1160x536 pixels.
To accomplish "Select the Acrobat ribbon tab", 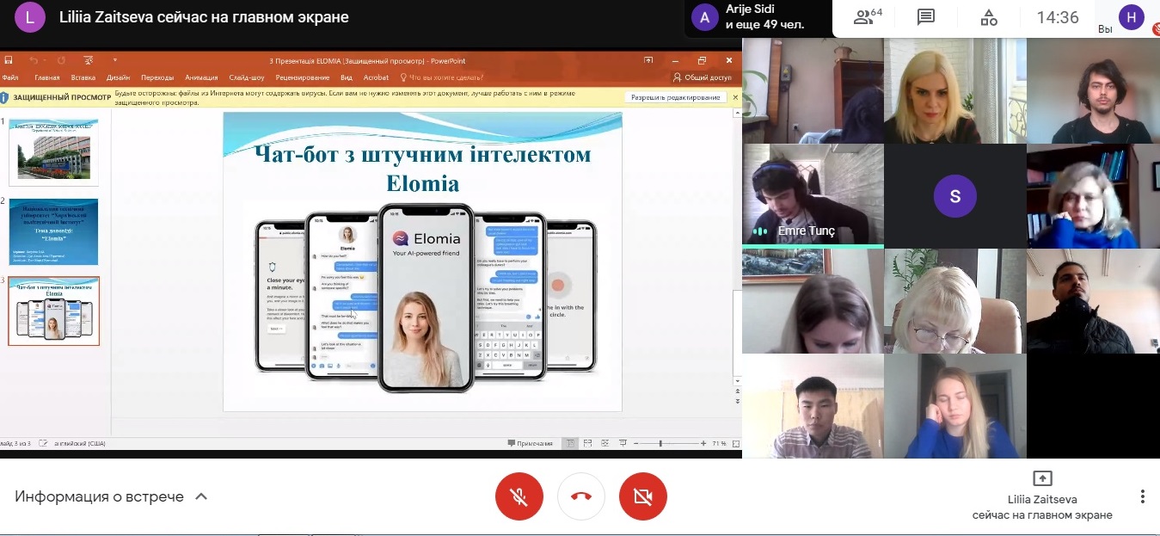I will [x=376, y=77].
